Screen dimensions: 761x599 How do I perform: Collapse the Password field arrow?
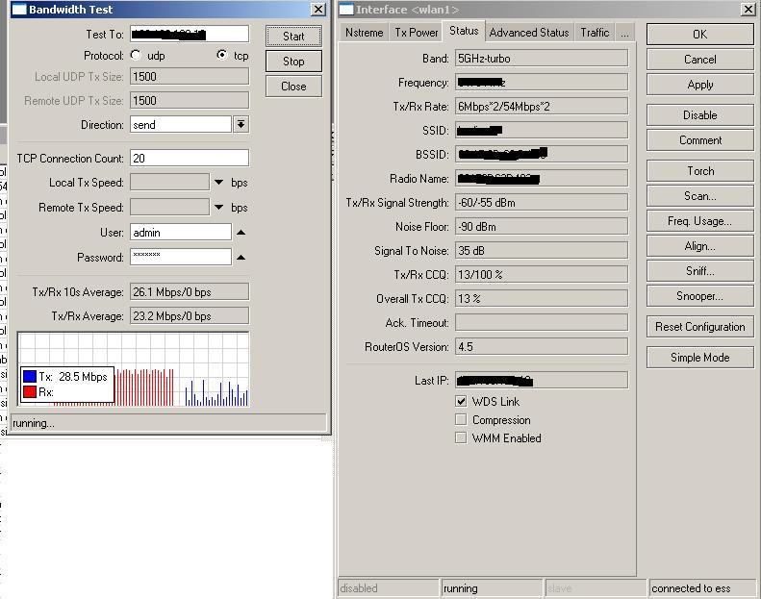coord(241,258)
